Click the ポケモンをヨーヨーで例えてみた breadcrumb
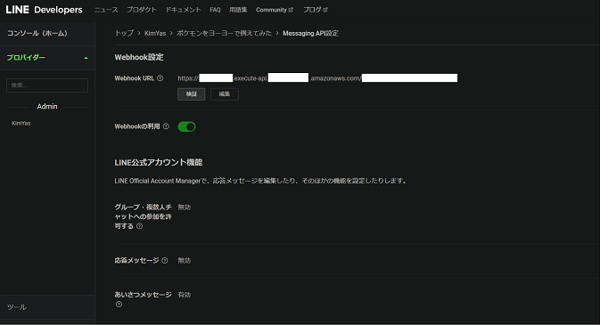This screenshot has width=600, height=325. (x=224, y=33)
